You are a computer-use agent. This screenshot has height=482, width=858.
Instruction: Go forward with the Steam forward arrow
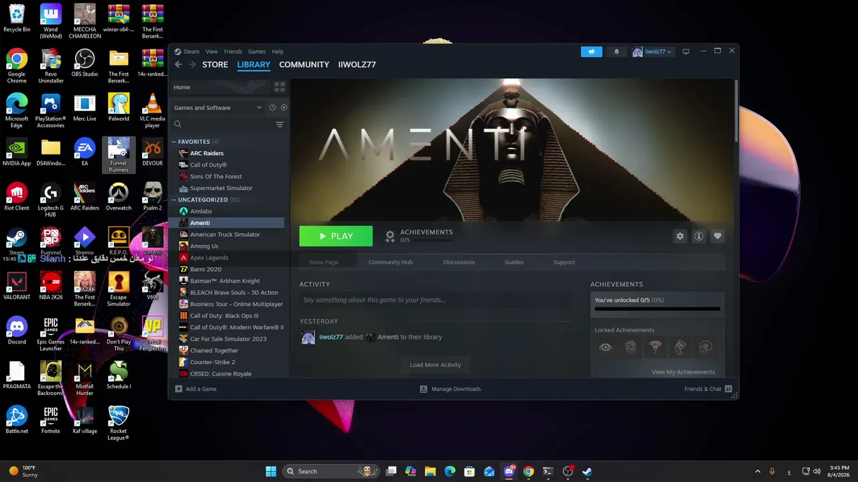tap(192, 65)
